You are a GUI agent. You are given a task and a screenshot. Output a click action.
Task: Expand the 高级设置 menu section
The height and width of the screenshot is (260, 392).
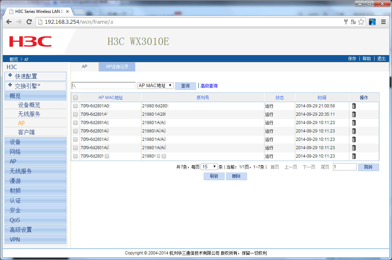click(36, 230)
